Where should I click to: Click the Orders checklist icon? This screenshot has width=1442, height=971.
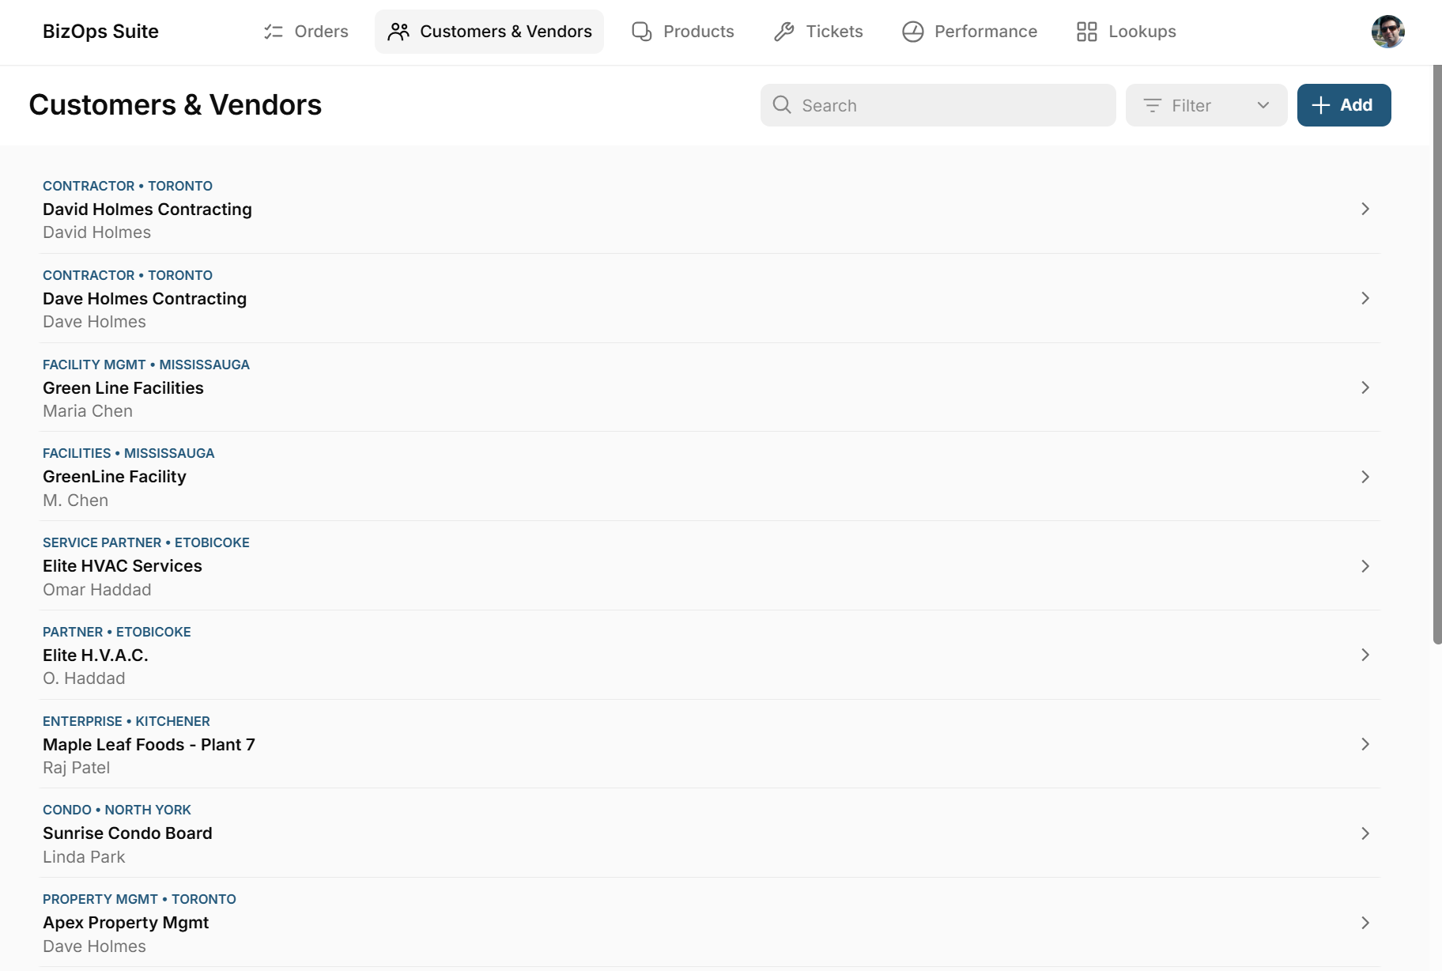274,32
